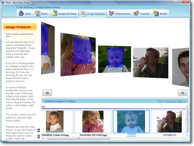The image size is (194, 146).
Task: Click the Next link
Action: point(181,101)
